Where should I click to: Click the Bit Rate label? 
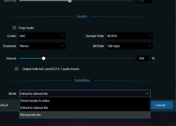click(x=98, y=46)
